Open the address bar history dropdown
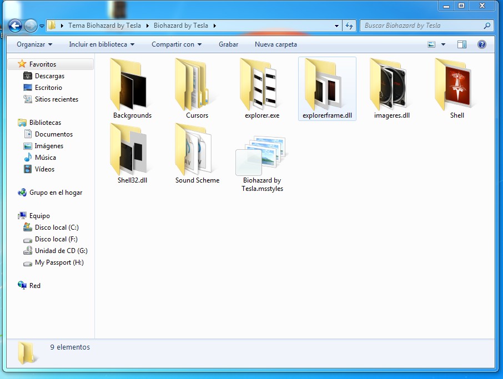Screen dimensions: 503x379 (x=337, y=26)
